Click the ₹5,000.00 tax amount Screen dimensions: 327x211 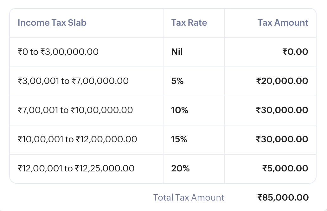point(285,169)
